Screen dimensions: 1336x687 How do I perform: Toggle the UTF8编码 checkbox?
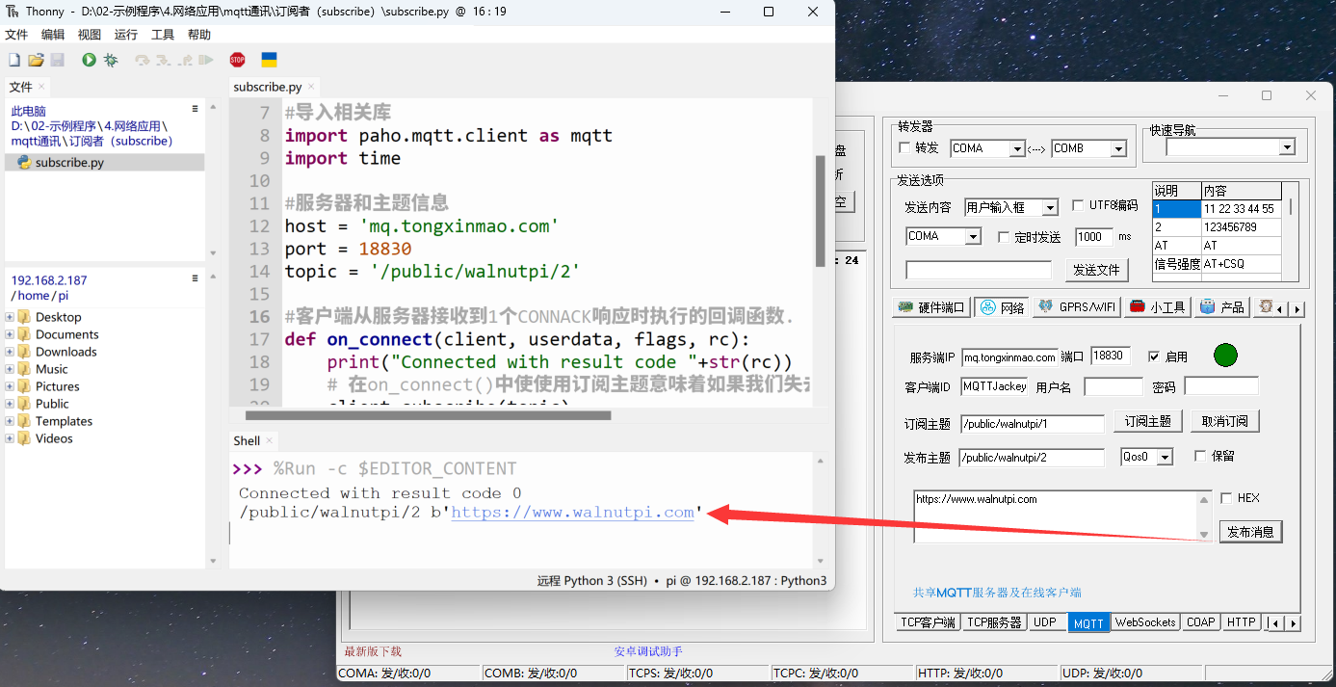[1078, 206]
